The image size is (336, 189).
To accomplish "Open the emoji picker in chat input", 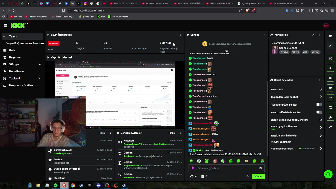I will pyautogui.click(x=260, y=168).
